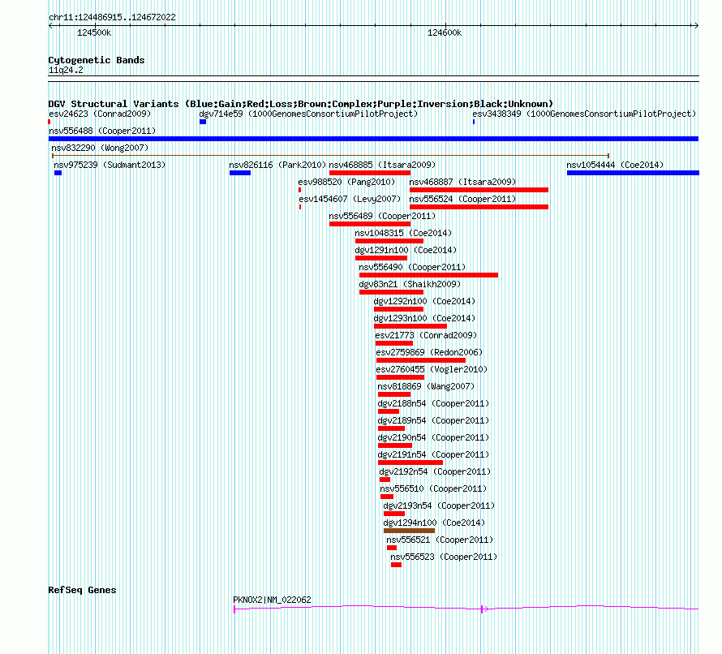The image size is (722, 654).
Task: Open the nsv818869 (Wang2007) label
Action: pyautogui.click(x=426, y=386)
